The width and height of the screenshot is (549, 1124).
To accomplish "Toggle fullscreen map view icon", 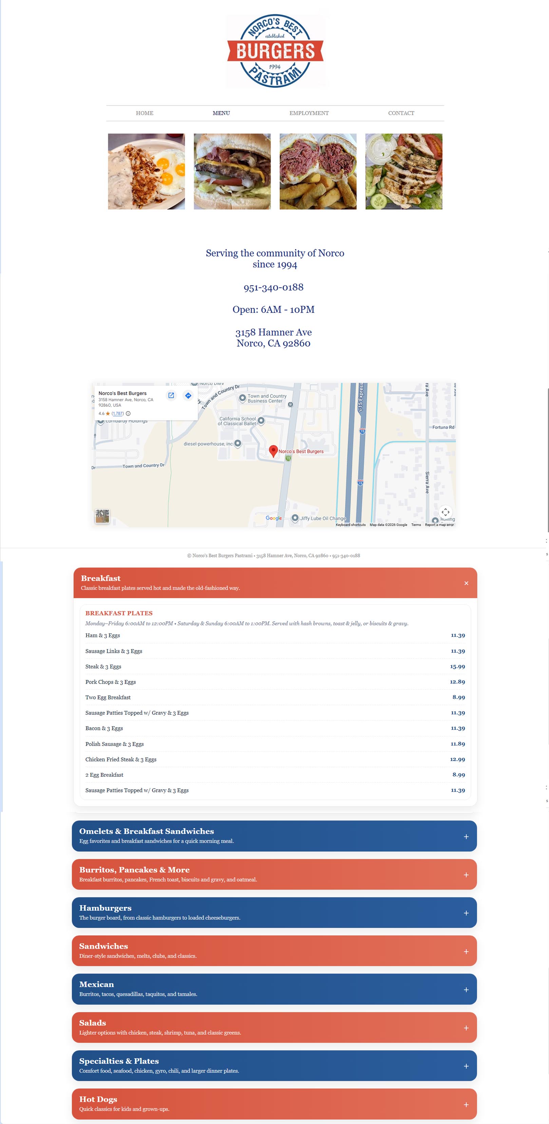I will (445, 512).
